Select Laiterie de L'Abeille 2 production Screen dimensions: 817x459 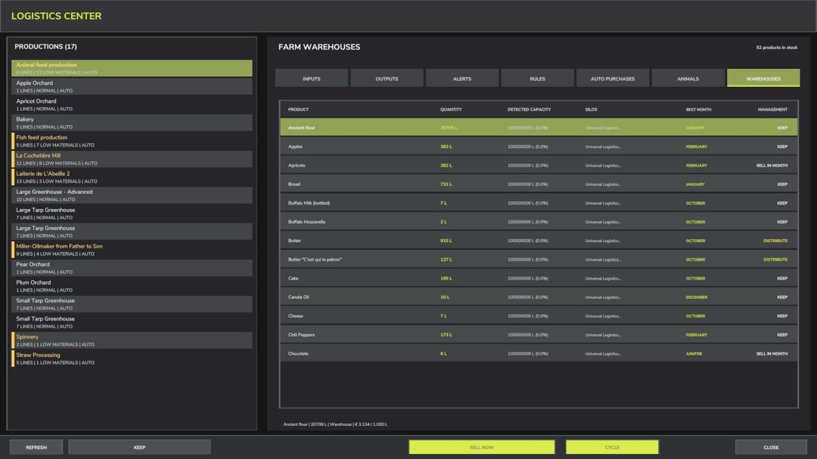click(131, 177)
